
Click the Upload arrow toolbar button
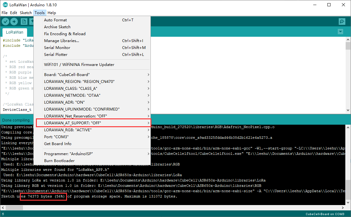pyautogui.click(x=14, y=21)
